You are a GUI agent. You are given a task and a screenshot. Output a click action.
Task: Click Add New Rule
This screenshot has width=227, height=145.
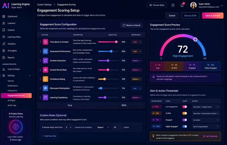[49, 136]
